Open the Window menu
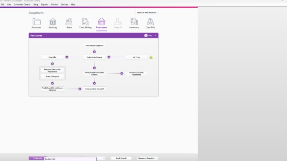This screenshot has height=161, width=287. (54, 4)
